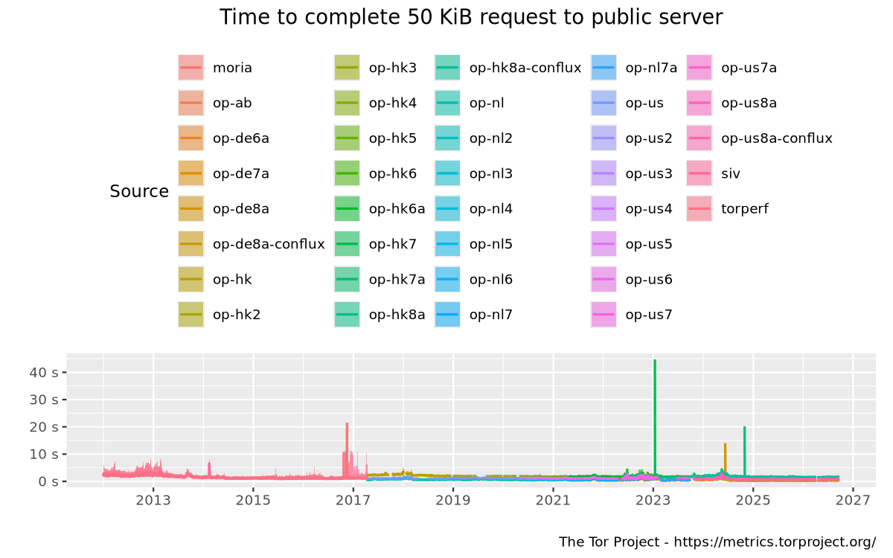Click the 2019 x-axis label
The width and height of the screenshot is (893, 558).
tap(453, 499)
